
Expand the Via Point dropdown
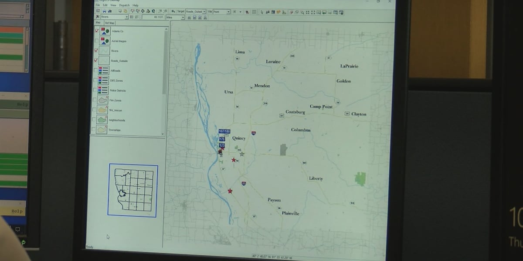tap(228, 12)
